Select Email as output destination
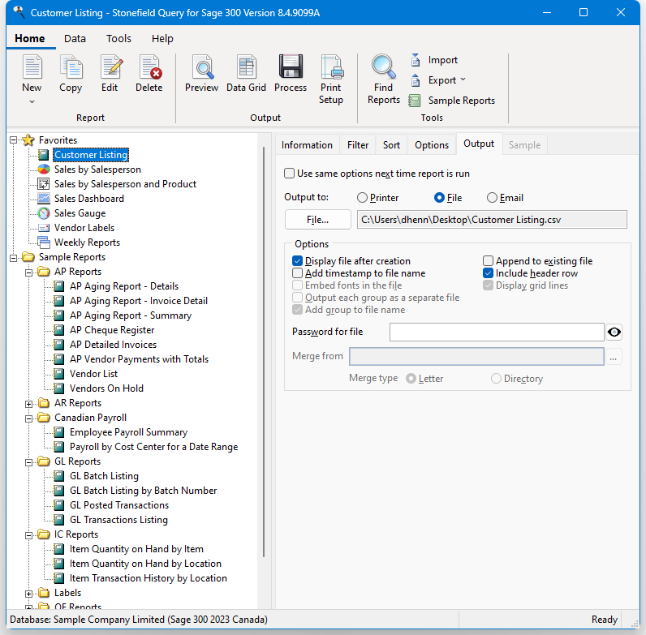 (492, 198)
